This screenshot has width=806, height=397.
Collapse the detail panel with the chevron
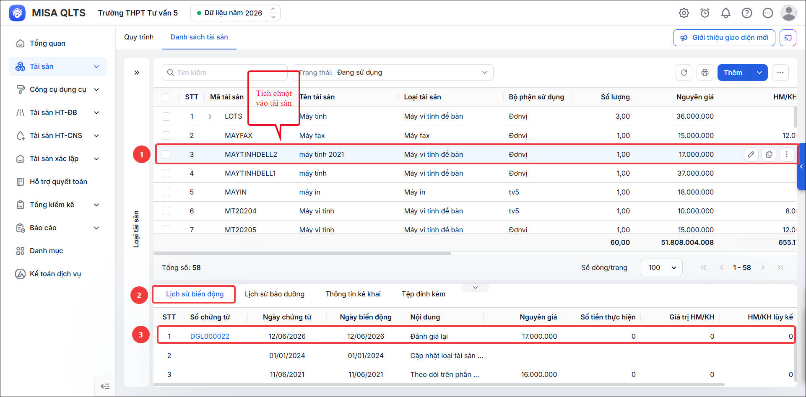476,288
